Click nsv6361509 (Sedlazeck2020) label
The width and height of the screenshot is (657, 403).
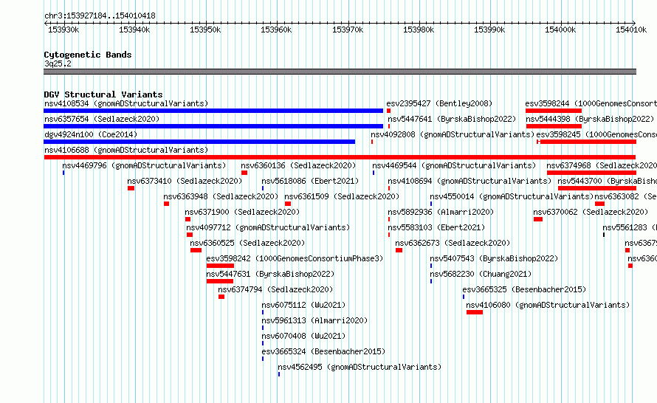tap(342, 196)
